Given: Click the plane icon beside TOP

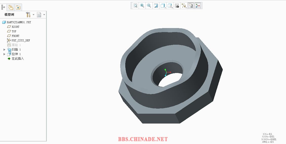Looking at the screenshot, I should coord(9,31).
